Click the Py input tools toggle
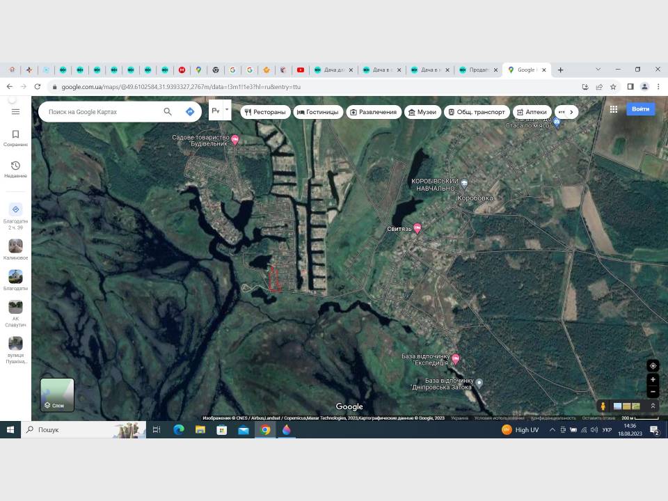668x501 pixels. pyautogui.click(x=216, y=111)
